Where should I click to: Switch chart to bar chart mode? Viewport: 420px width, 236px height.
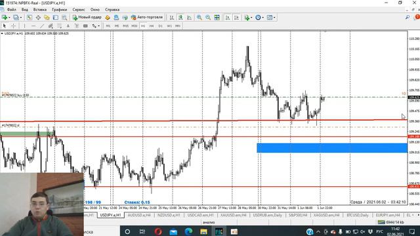pyautogui.click(x=172, y=18)
